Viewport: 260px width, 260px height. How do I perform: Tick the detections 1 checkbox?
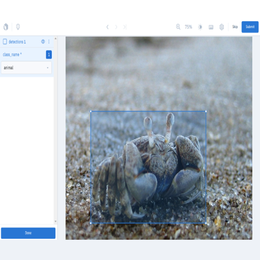tap(5, 42)
